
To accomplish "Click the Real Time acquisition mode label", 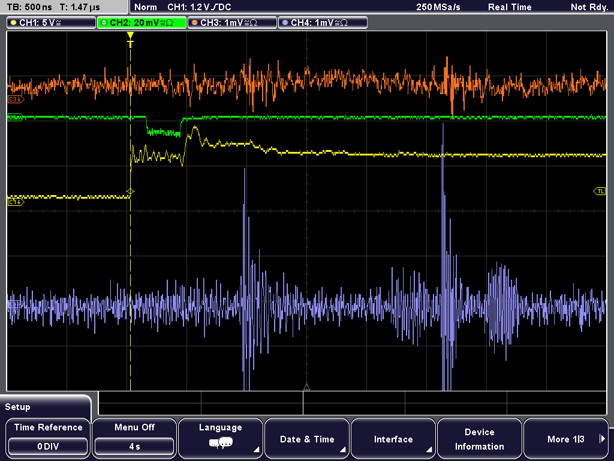I will coord(510,7).
